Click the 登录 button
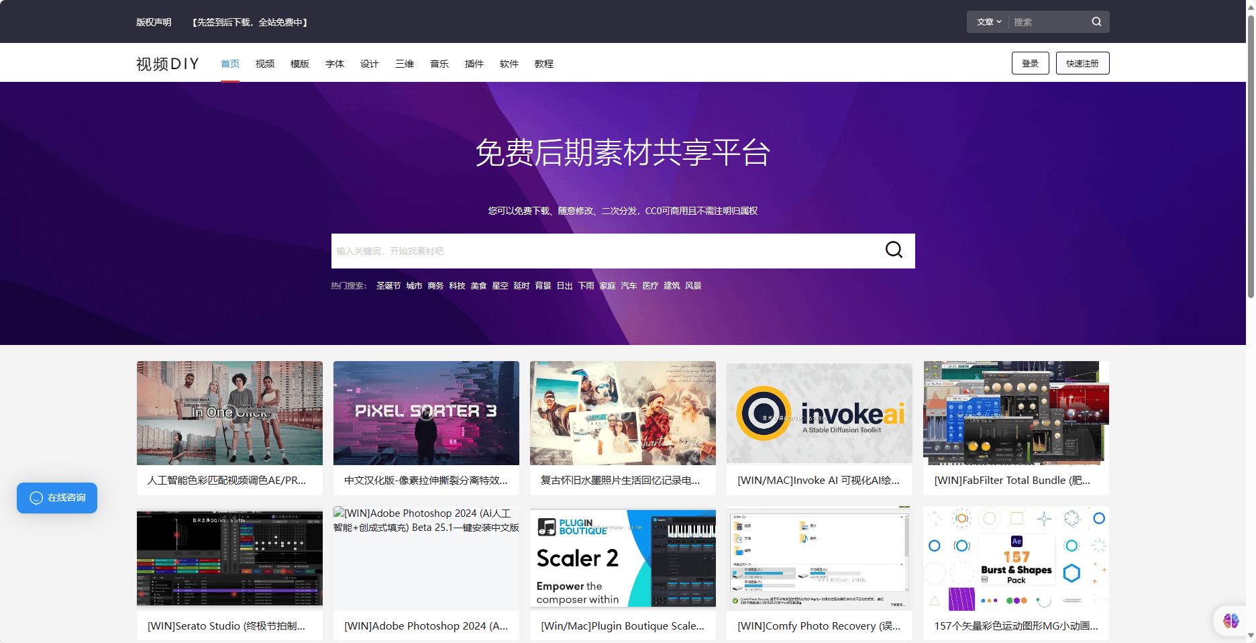The image size is (1256, 643). point(1030,62)
